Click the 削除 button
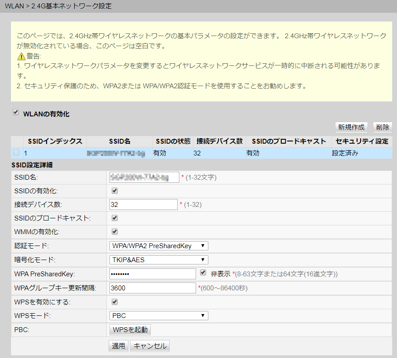 pyautogui.click(x=382, y=127)
